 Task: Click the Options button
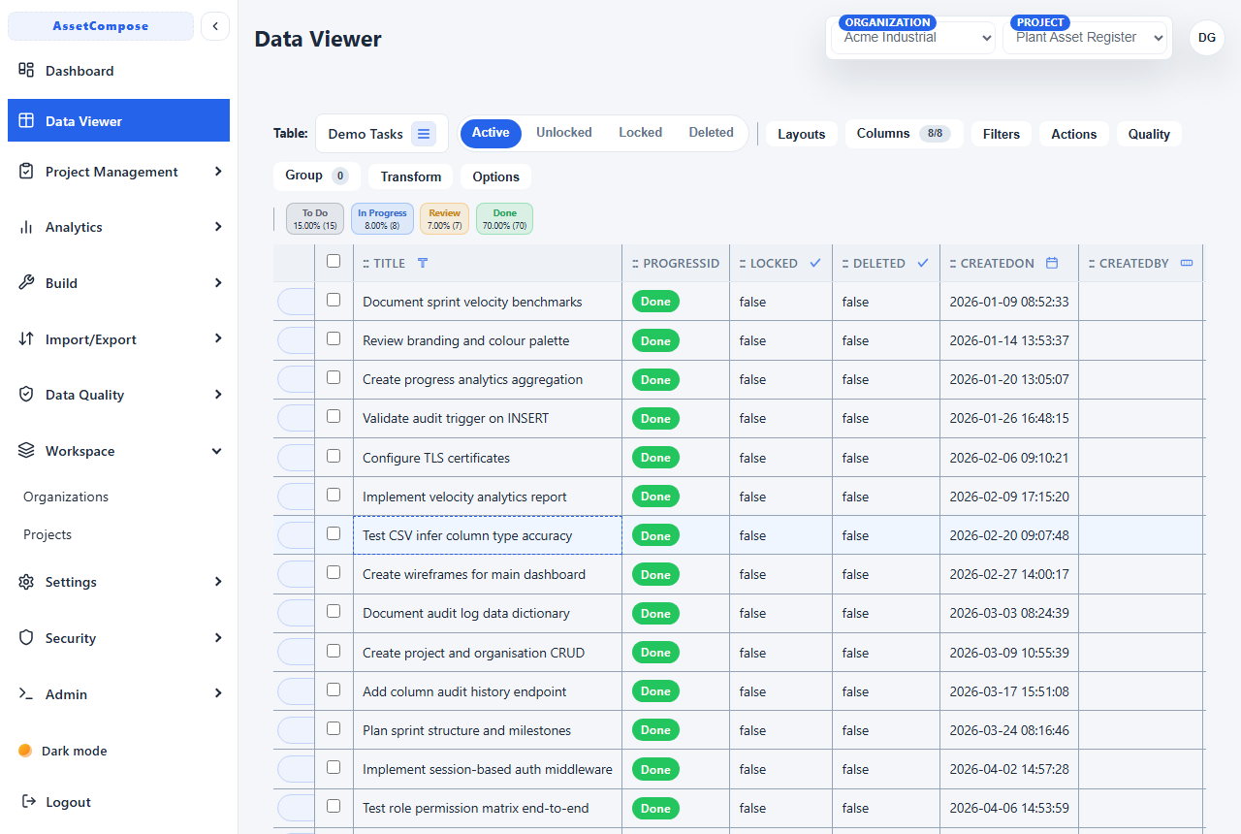pos(496,176)
